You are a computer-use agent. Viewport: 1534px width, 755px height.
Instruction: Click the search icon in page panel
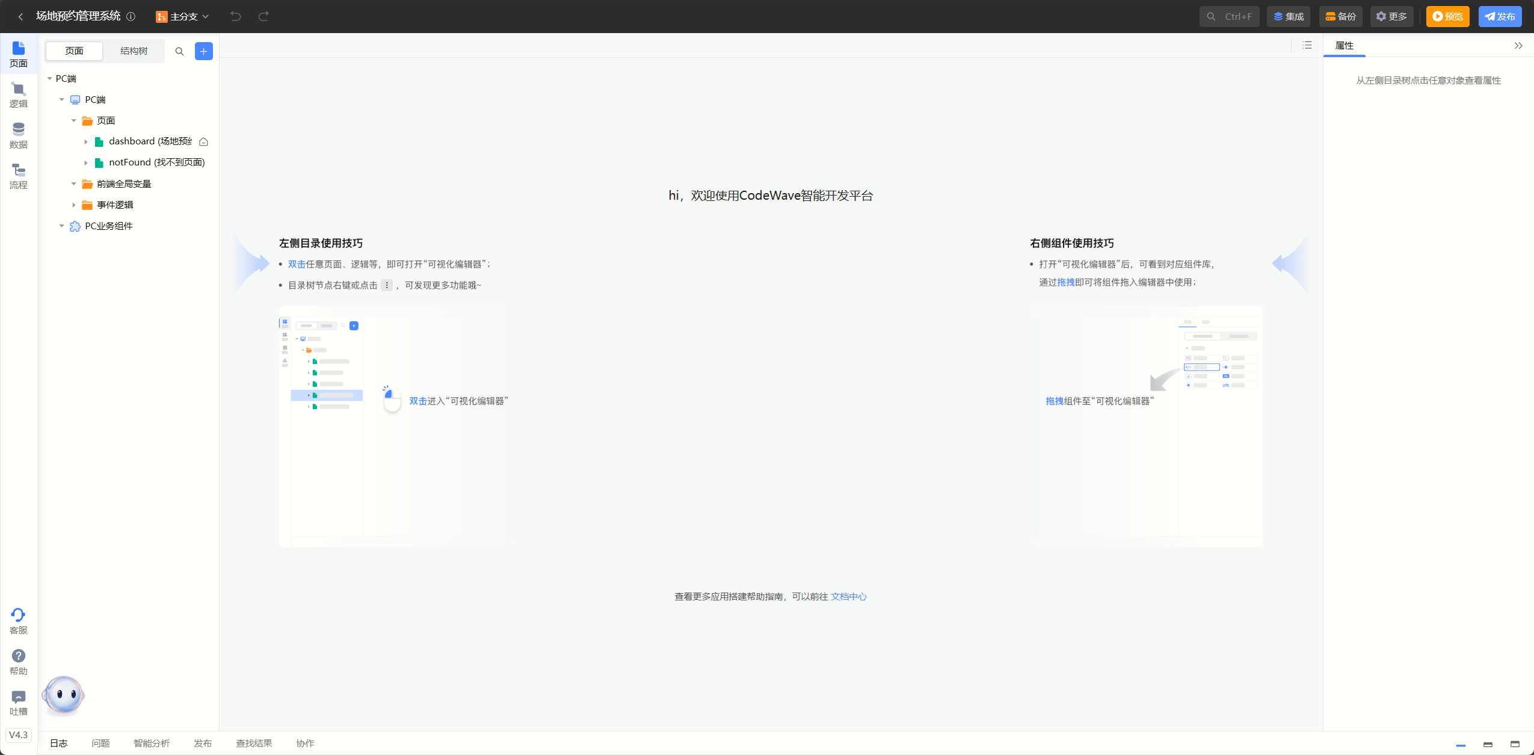point(179,51)
